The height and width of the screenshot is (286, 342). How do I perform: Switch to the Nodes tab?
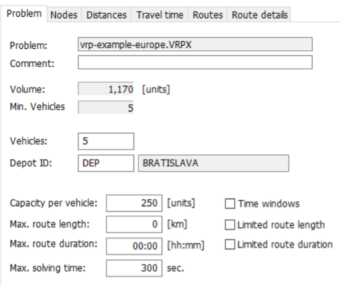pos(64,15)
